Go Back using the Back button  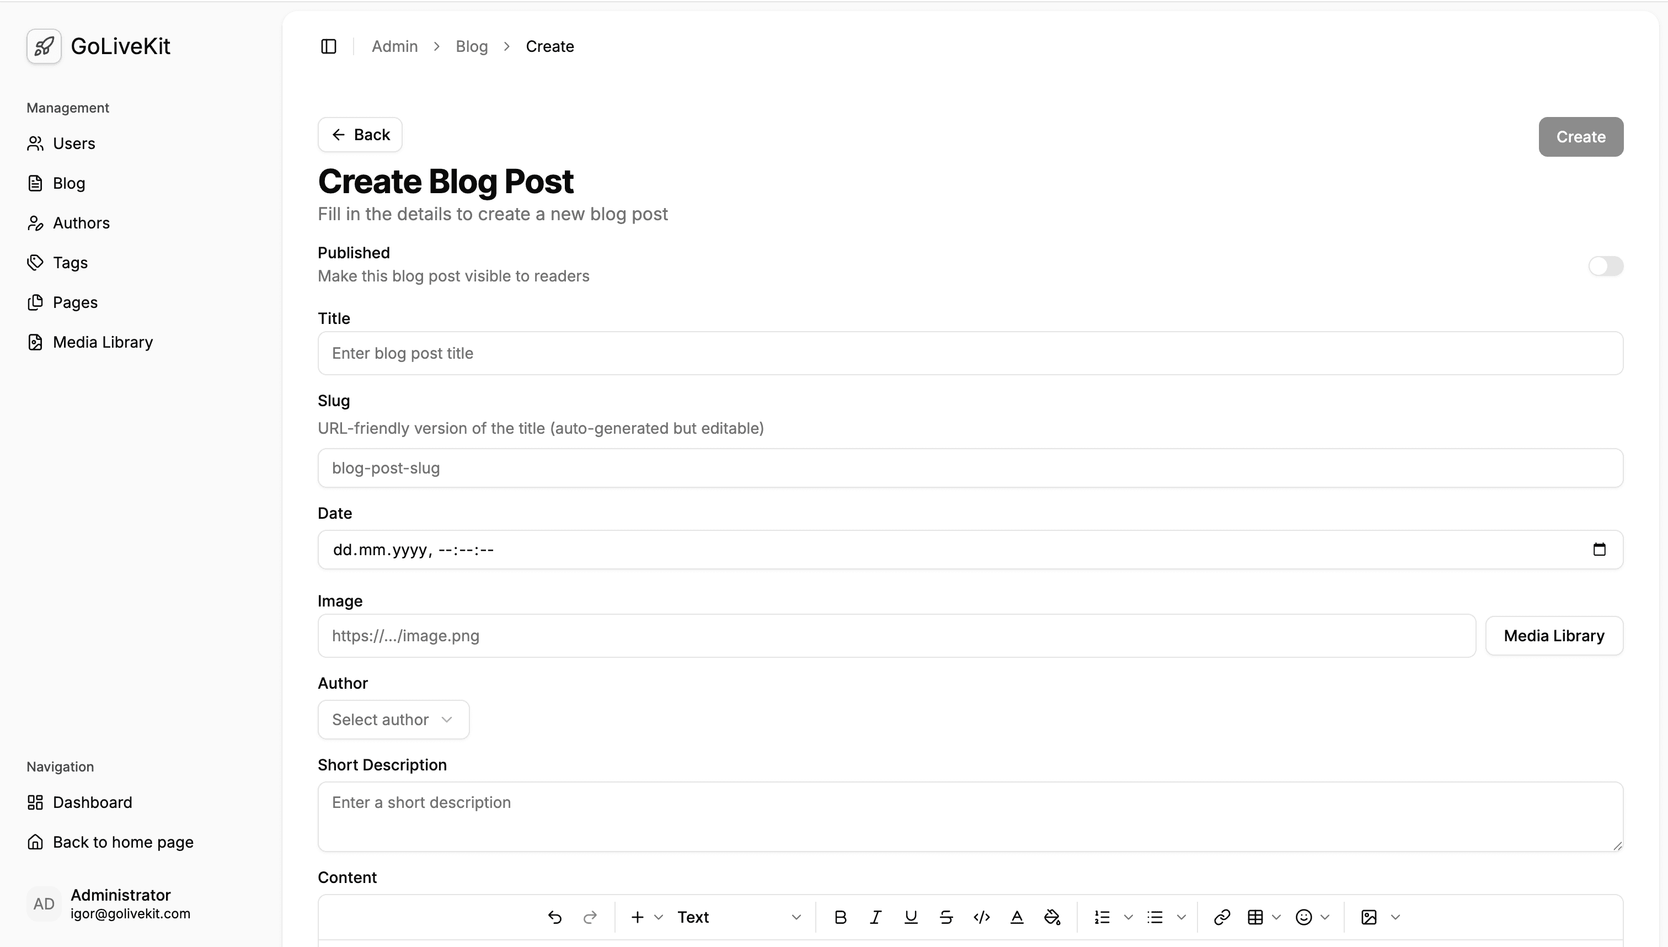pos(360,135)
